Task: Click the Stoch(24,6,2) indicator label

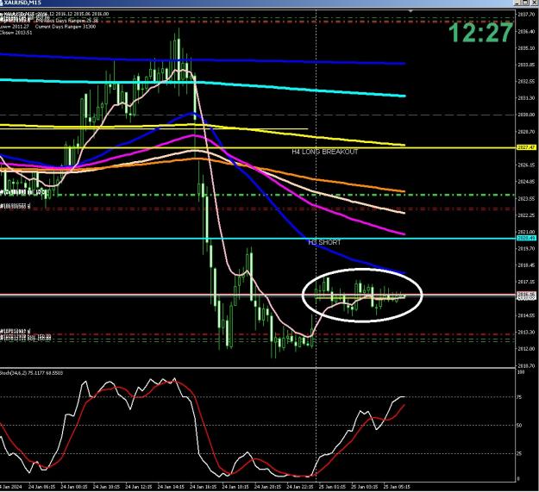Action: coord(32,372)
